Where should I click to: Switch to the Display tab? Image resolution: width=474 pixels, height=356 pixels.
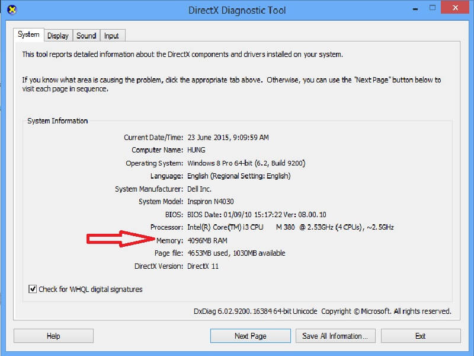pos(58,36)
